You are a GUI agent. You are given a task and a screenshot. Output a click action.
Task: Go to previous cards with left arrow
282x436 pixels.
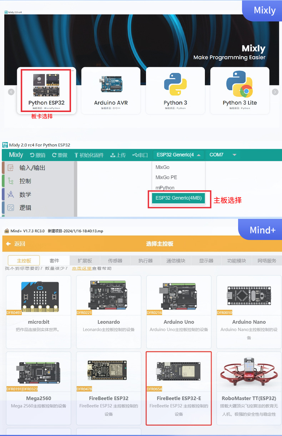click(x=11, y=92)
